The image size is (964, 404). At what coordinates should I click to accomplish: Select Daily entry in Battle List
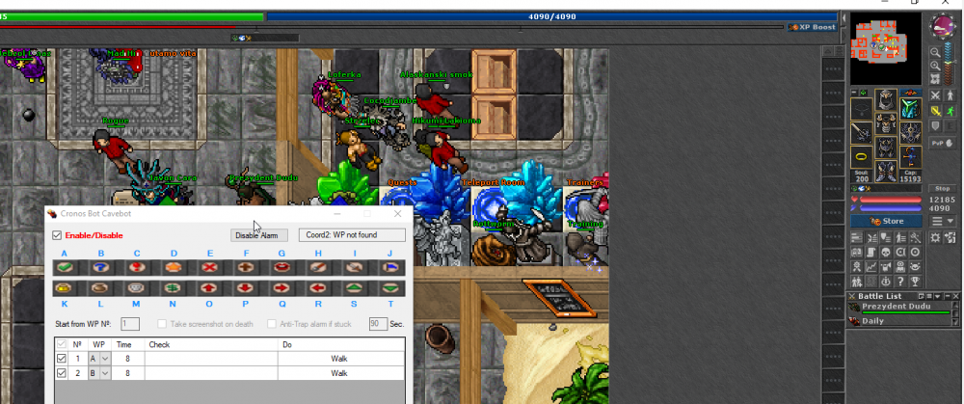click(x=898, y=321)
